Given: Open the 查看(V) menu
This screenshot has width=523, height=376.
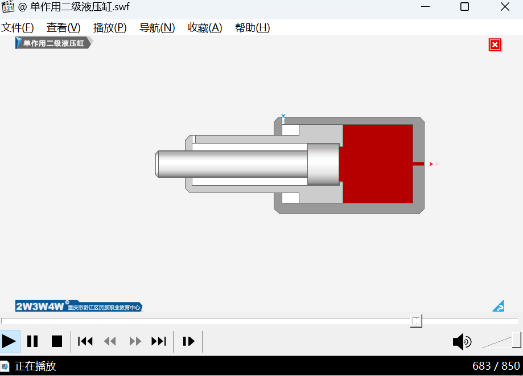Looking at the screenshot, I should [x=64, y=28].
